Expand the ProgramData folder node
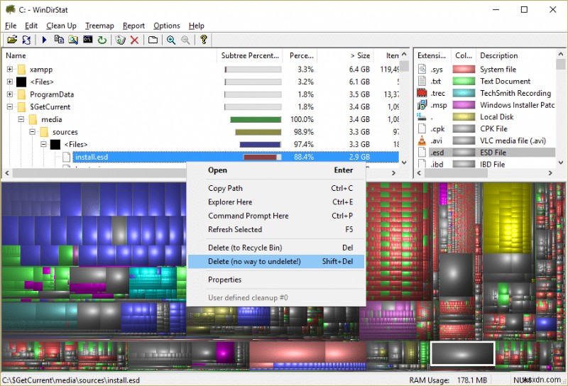Screen dimensions: 568x386 [10, 94]
